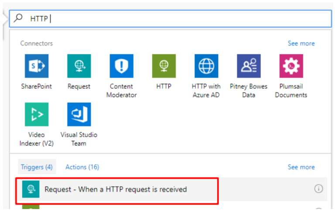Viewport: 335px width, 213px height.
Task: Switch to the Actions (16) tab
Action: 82,167
